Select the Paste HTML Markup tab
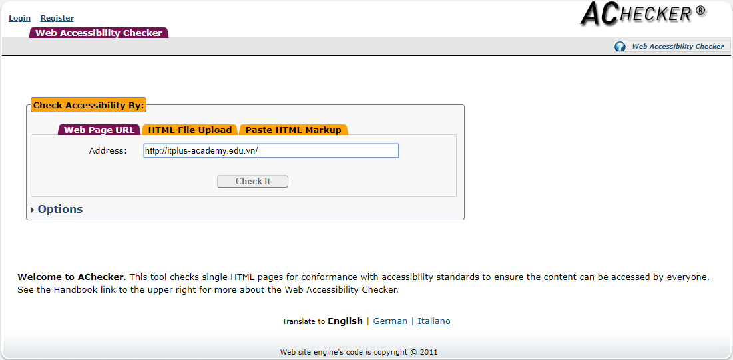733x360 pixels. point(293,130)
